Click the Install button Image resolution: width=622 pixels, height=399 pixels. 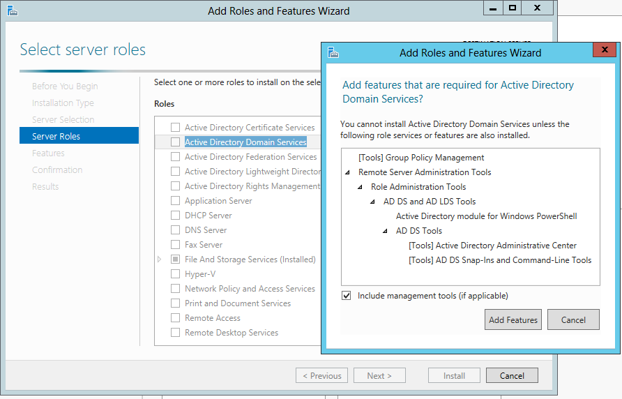tap(454, 375)
